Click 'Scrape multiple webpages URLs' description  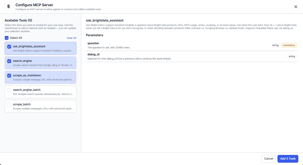43,109
